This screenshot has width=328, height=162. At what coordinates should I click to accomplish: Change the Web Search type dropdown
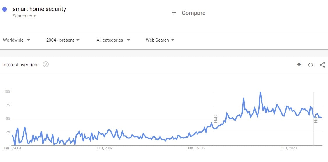pos(160,40)
